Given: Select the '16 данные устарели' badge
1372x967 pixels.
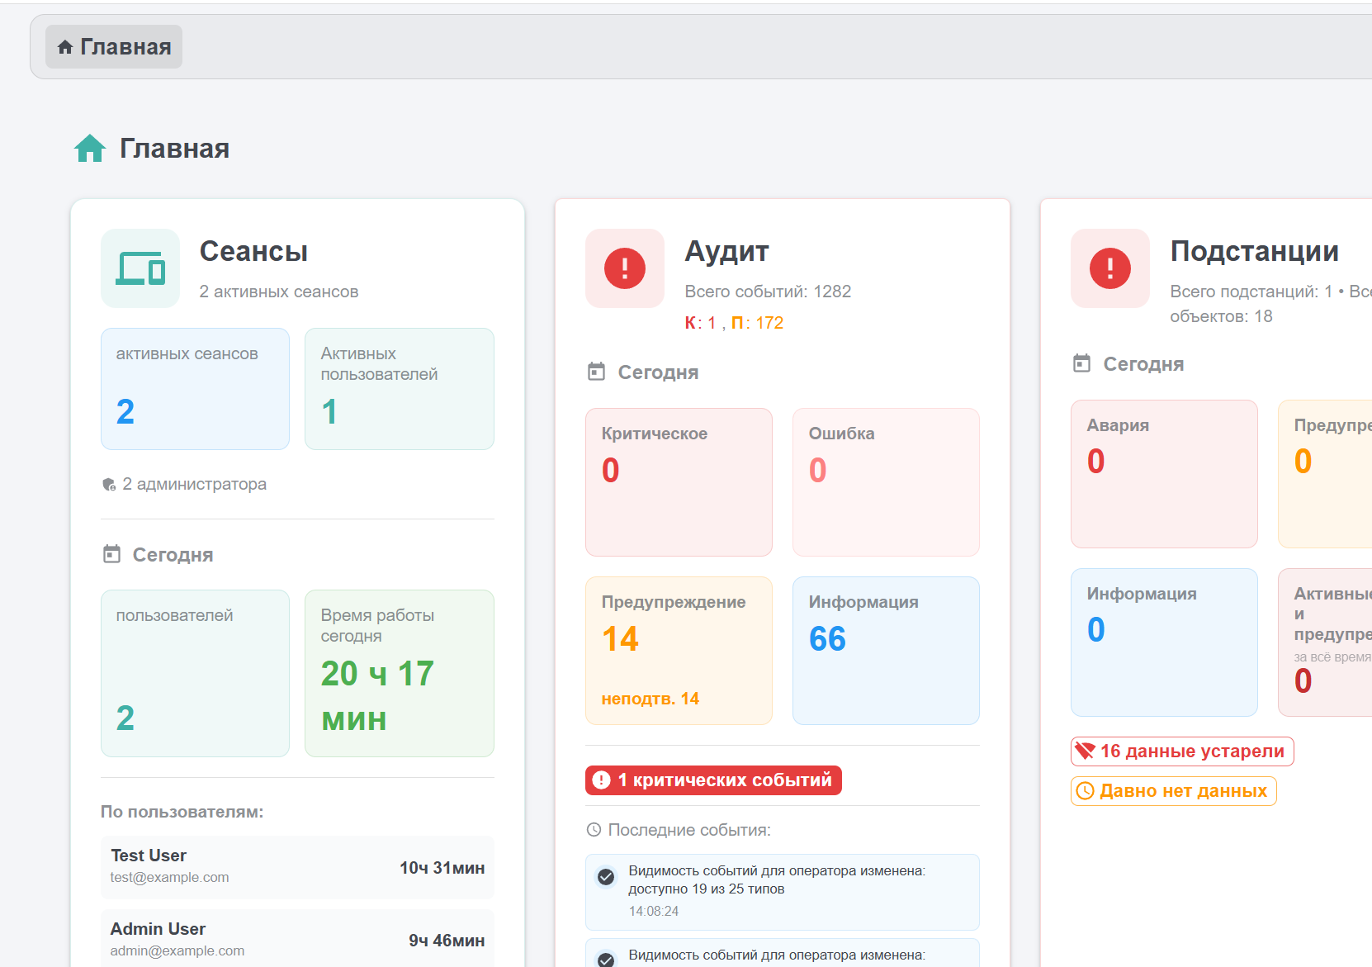Looking at the screenshot, I should point(1182,751).
